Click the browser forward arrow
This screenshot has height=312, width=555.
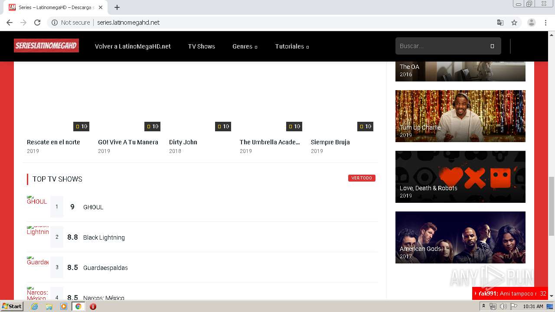click(x=23, y=23)
